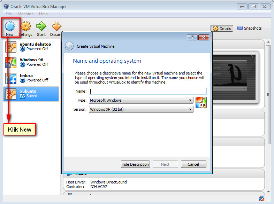Click the details pane scroll up arrow

click(268, 42)
